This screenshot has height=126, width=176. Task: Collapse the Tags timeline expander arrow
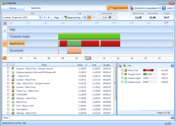click(x=5, y=31)
